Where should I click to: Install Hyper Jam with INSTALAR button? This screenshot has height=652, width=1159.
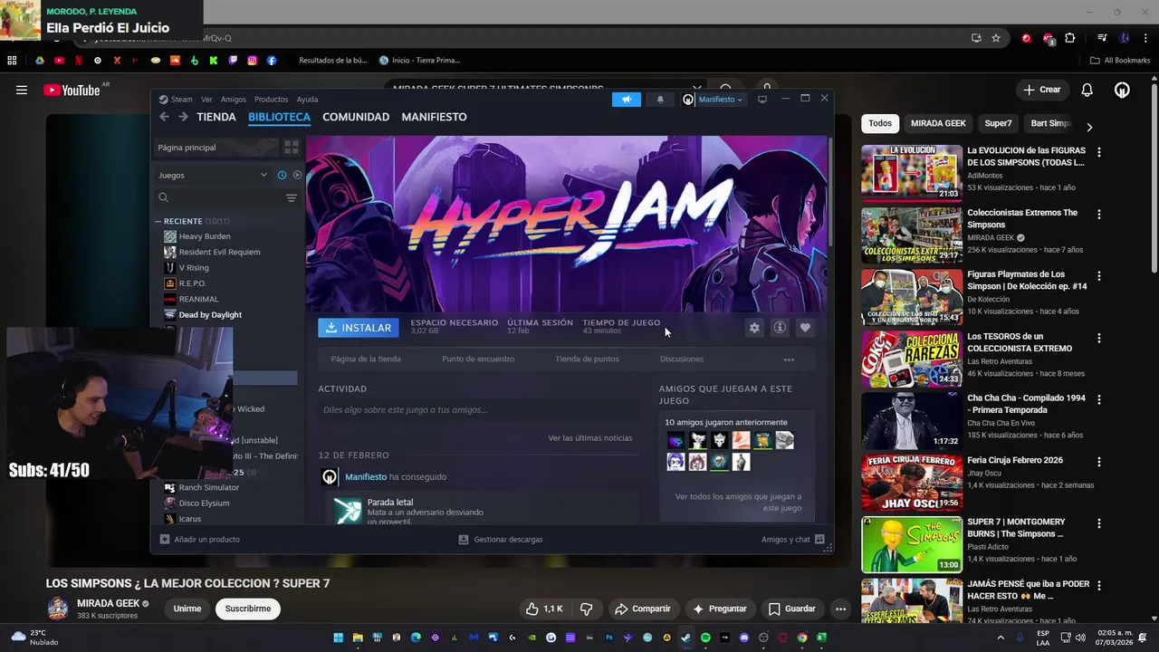pyautogui.click(x=359, y=328)
